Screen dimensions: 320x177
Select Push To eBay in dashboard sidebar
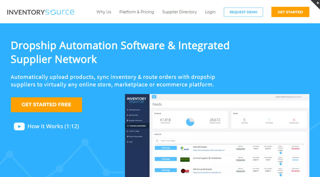pyautogui.click(x=133, y=131)
